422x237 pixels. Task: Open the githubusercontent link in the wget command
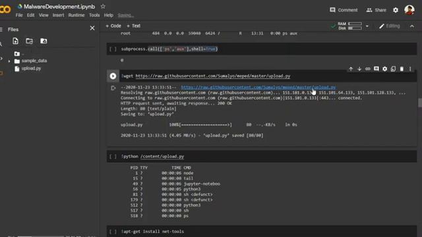212,76
